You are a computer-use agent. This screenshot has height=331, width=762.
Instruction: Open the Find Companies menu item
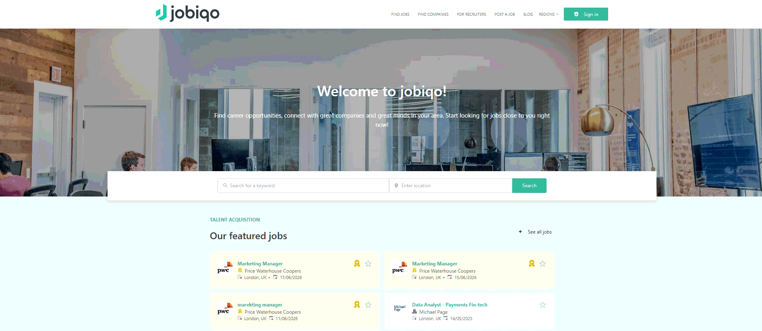pos(433,14)
